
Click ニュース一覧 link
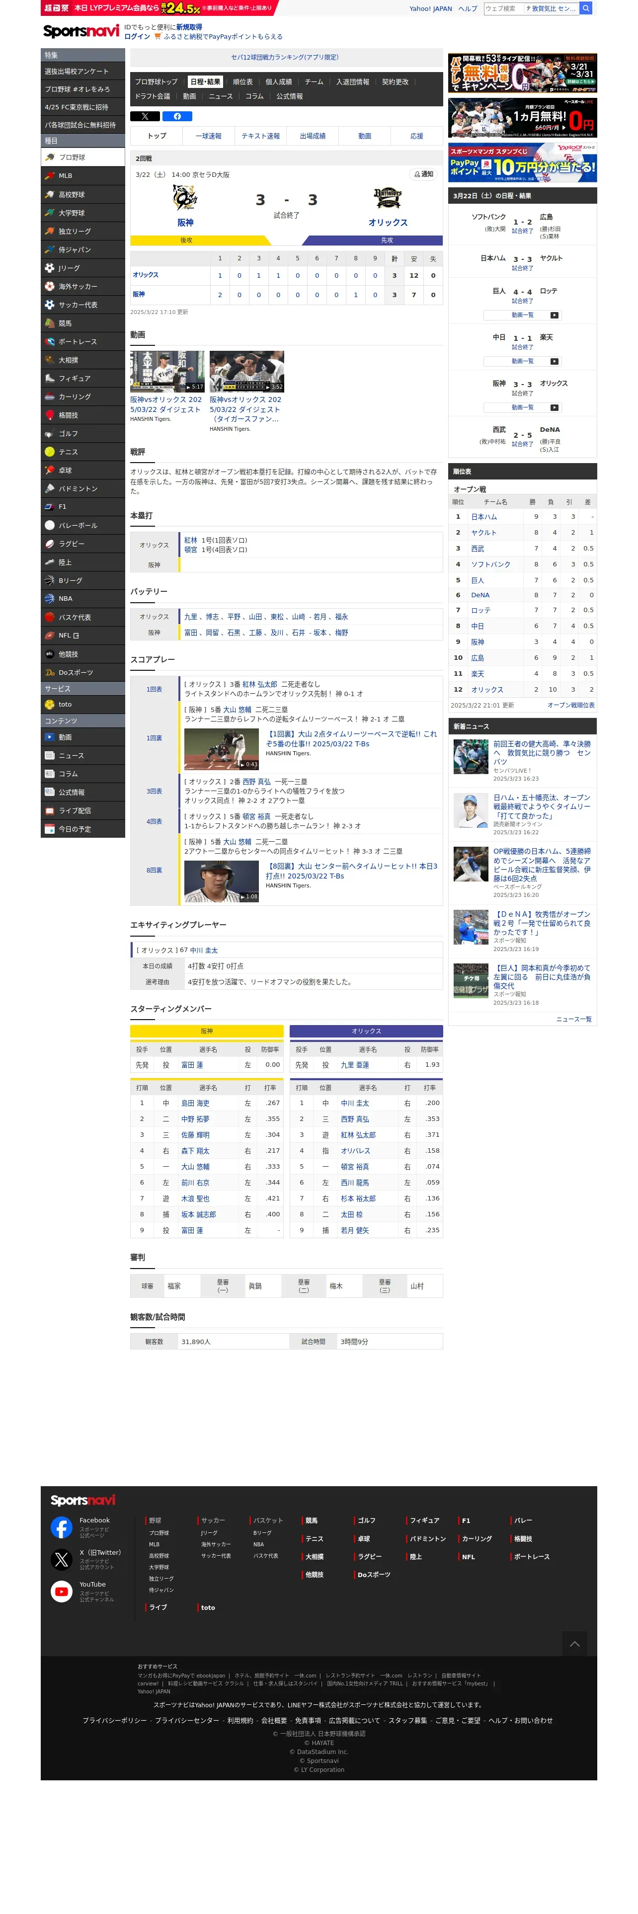pyautogui.click(x=573, y=1020)
